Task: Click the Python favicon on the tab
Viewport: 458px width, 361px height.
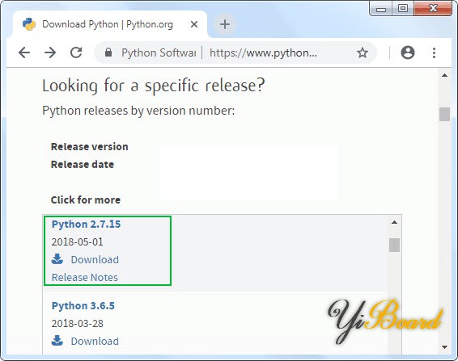Action: pyautogui.click(x=29, y=24)
